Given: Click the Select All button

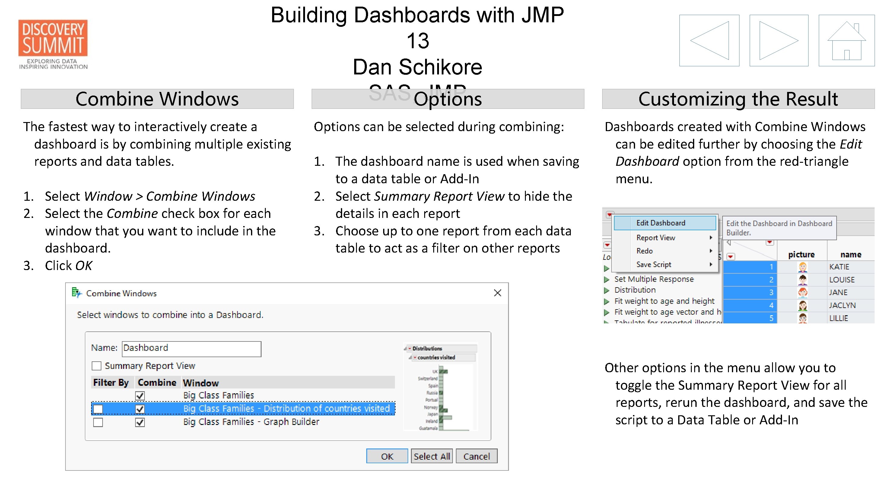Looking at the screenshot, I should 431,456.
